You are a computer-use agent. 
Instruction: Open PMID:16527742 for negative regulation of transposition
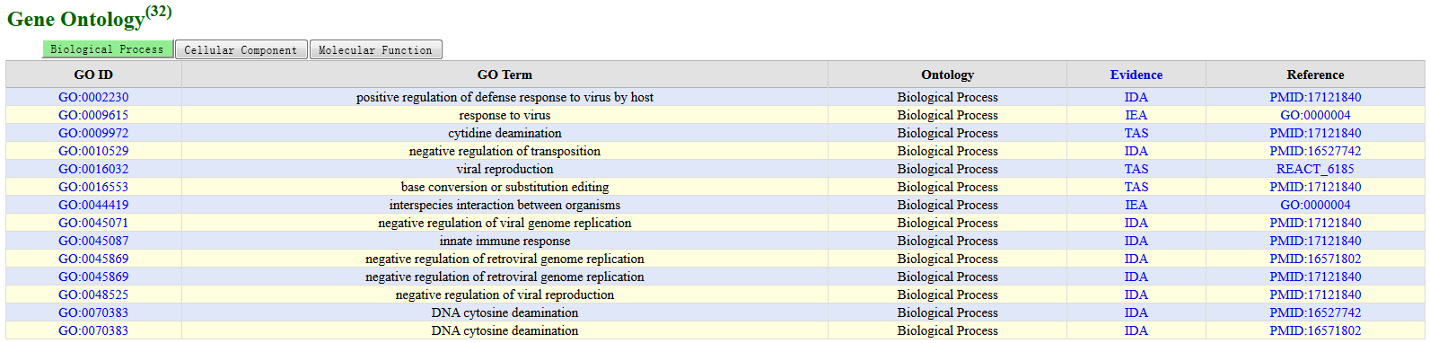pyautogui.click(x=1315, y=151)
